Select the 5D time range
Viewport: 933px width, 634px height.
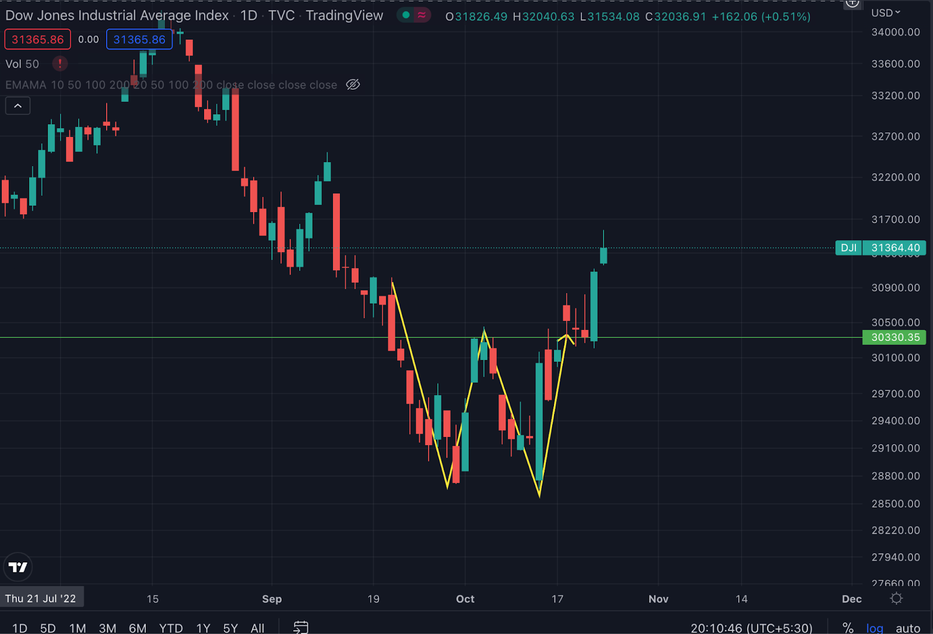pos(48,628)
